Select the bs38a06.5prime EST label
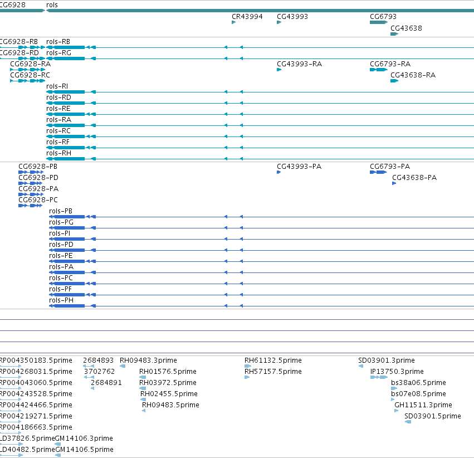This screenshot has height=458, width=474. 418,382
